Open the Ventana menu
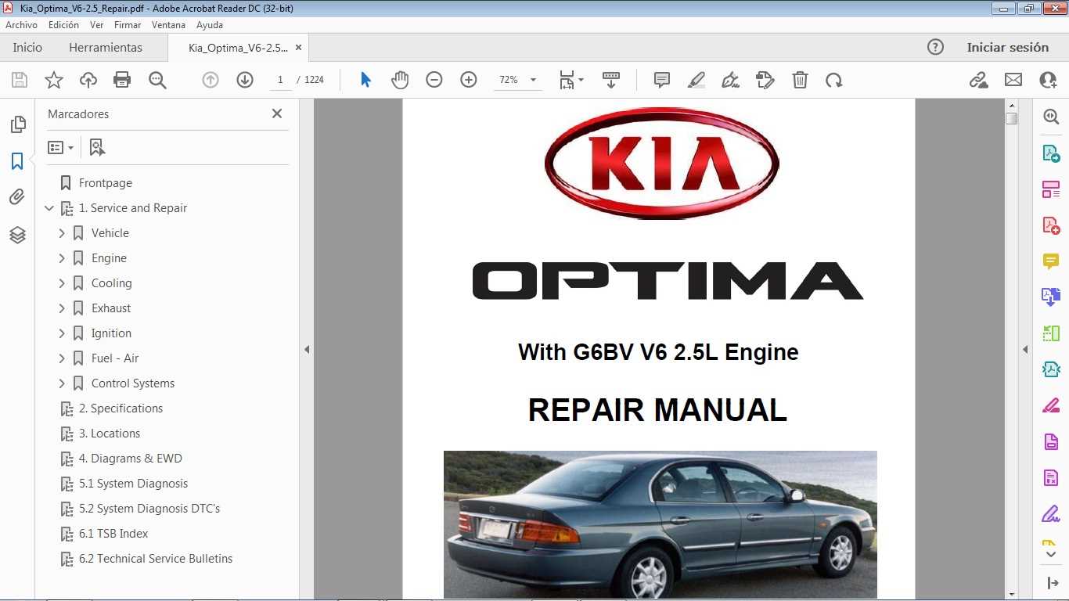Screen dimensions: 1069x601 coord(169,25)
